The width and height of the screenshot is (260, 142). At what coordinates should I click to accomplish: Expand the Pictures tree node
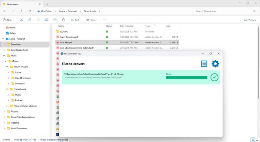tap(4, 111)
